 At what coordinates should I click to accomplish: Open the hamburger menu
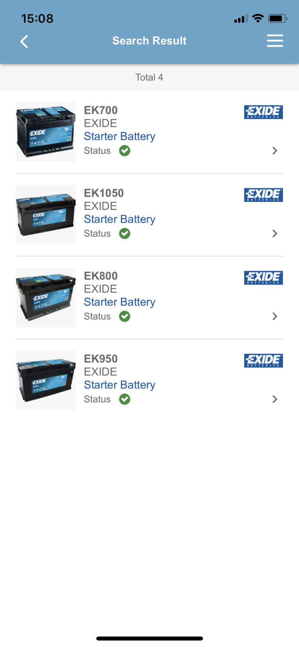click(x=275, y=41)
